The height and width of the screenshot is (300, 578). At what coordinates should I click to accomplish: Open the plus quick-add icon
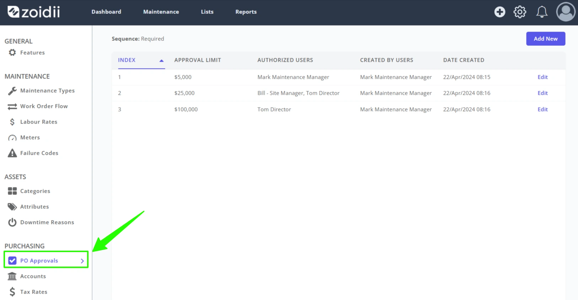coord(499,12)
